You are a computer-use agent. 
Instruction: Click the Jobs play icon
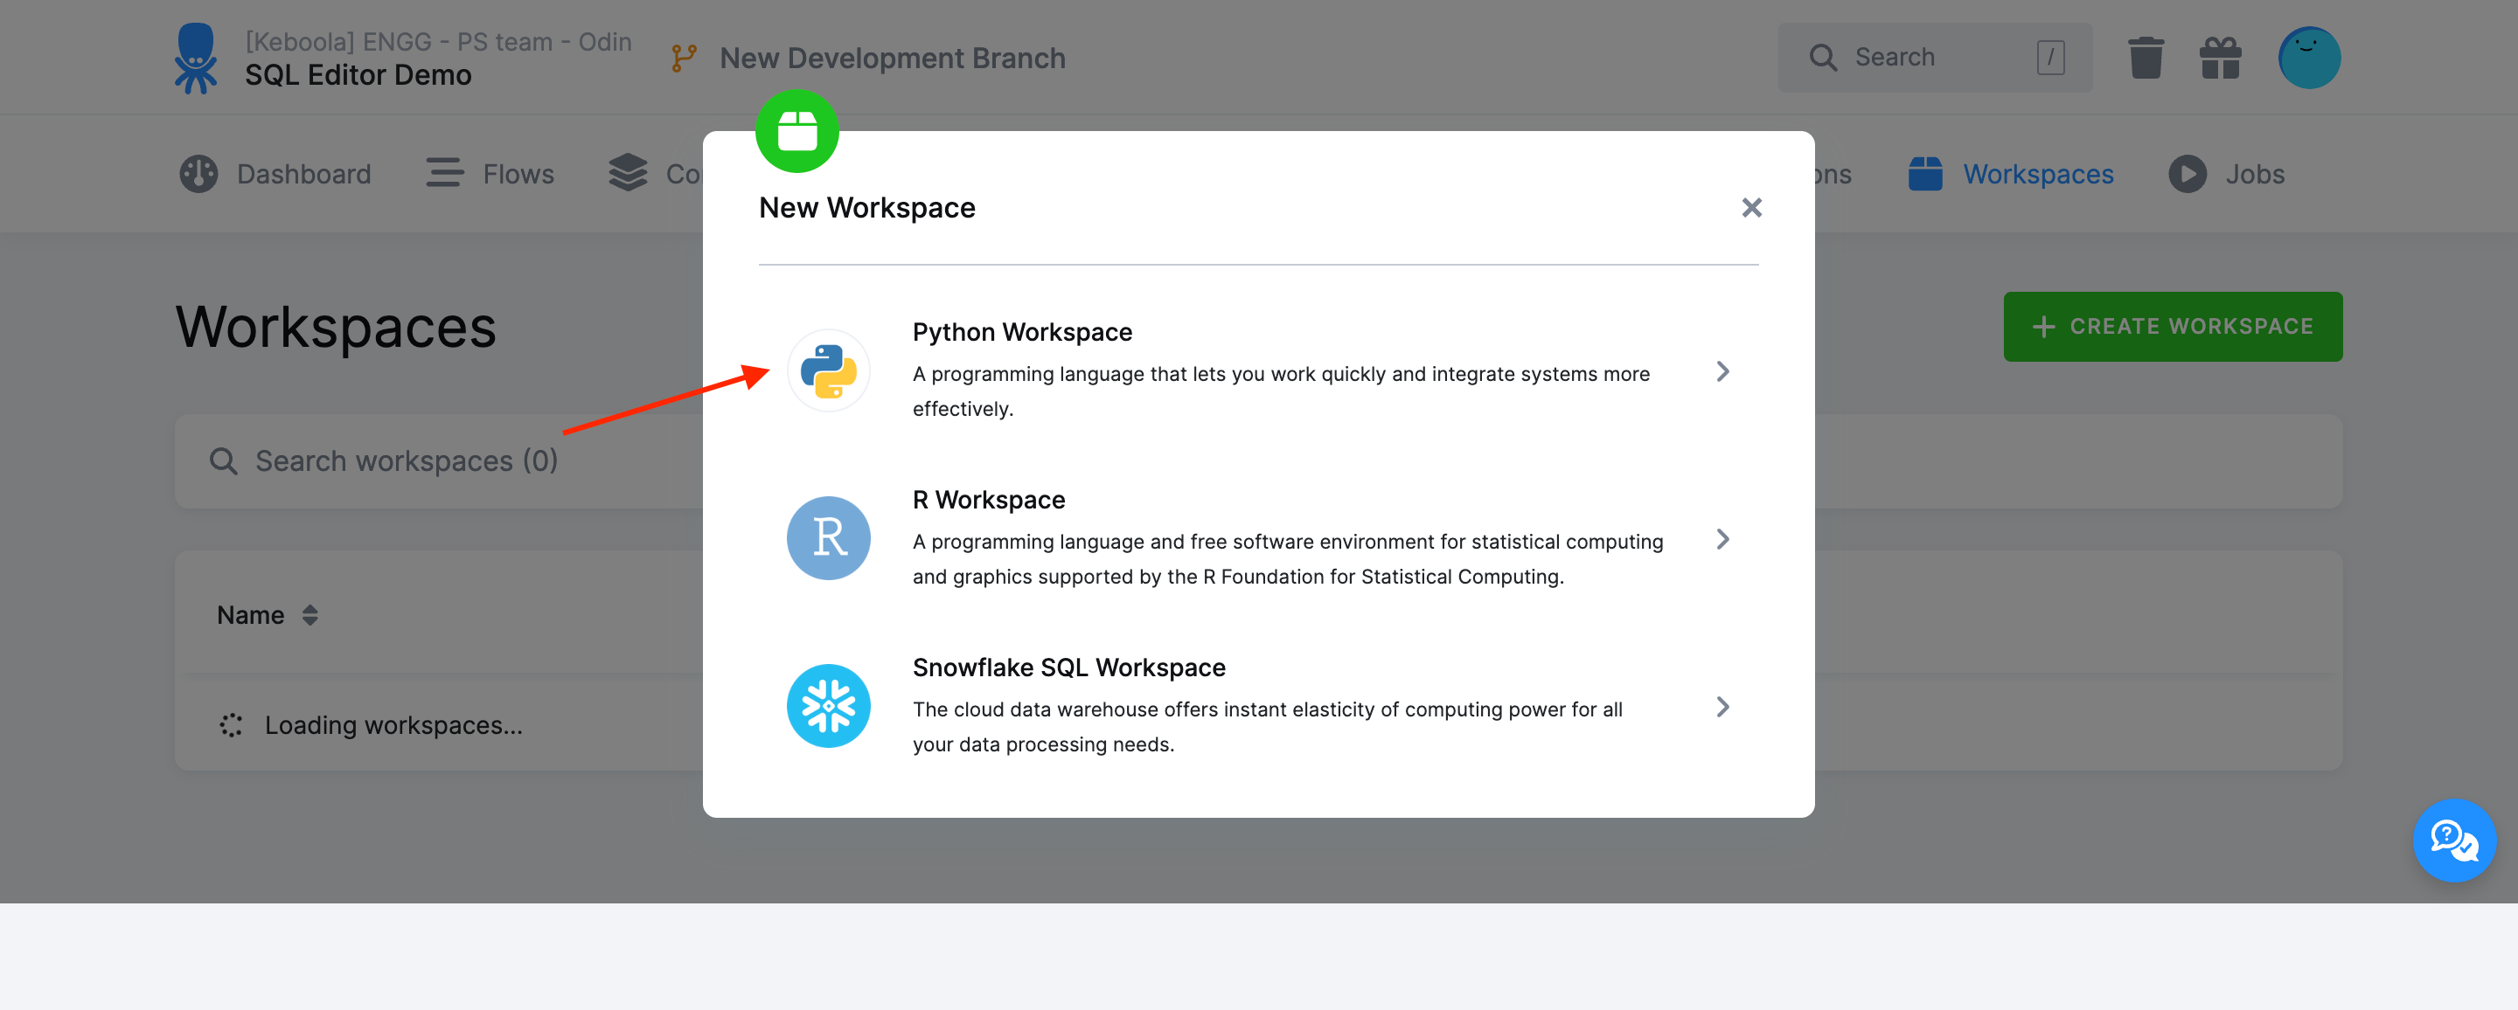click(x=2188, y=174)
